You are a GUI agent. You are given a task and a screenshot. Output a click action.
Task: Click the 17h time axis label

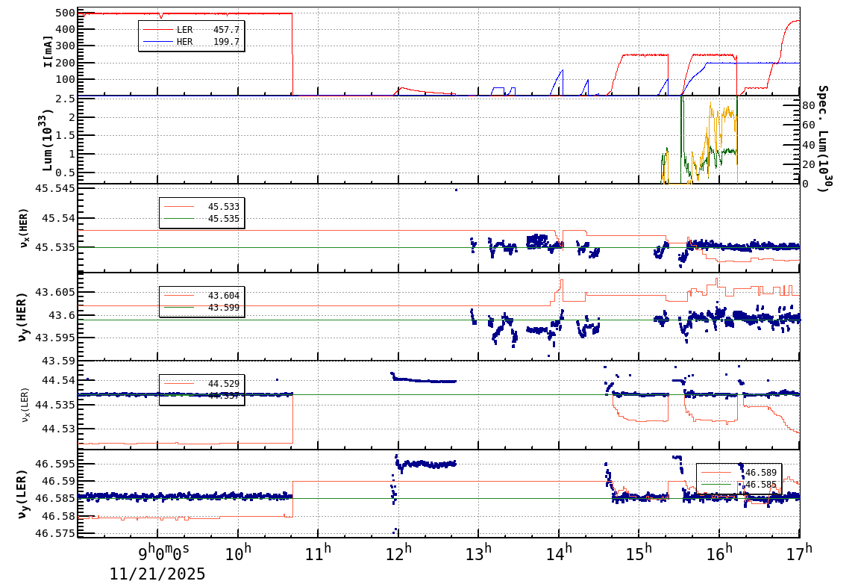(800, 552)
